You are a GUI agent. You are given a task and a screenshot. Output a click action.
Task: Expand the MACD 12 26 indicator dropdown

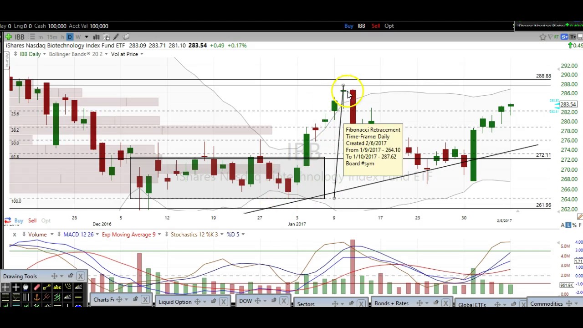pos(97,235)
